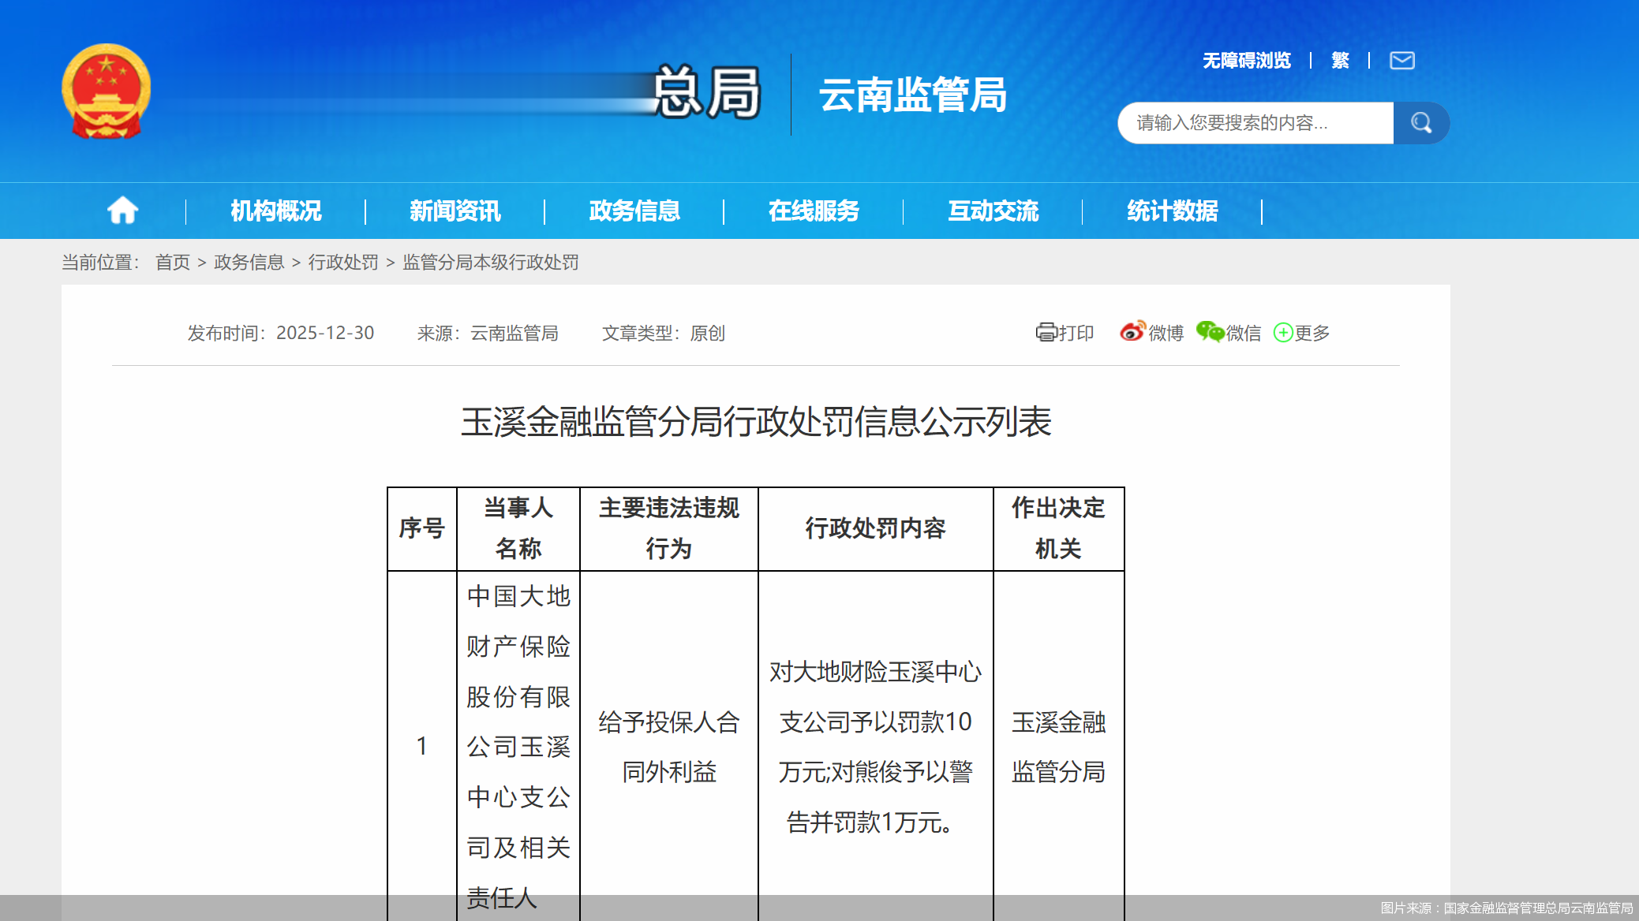Click 监管分局本级行政处罚 breadcrumb link
Viewport: 1639px width, 921px height.
pos(491,263)
